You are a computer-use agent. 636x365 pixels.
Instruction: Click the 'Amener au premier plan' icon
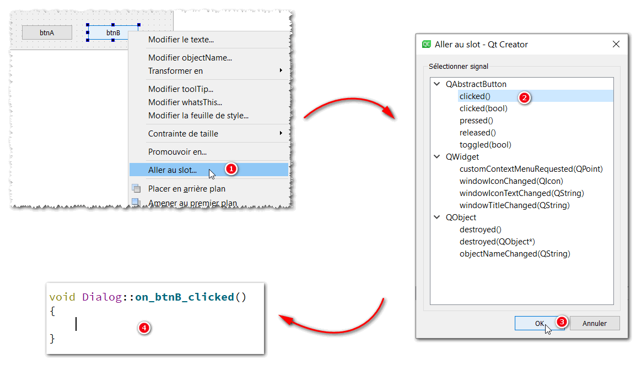coord(136,202)
